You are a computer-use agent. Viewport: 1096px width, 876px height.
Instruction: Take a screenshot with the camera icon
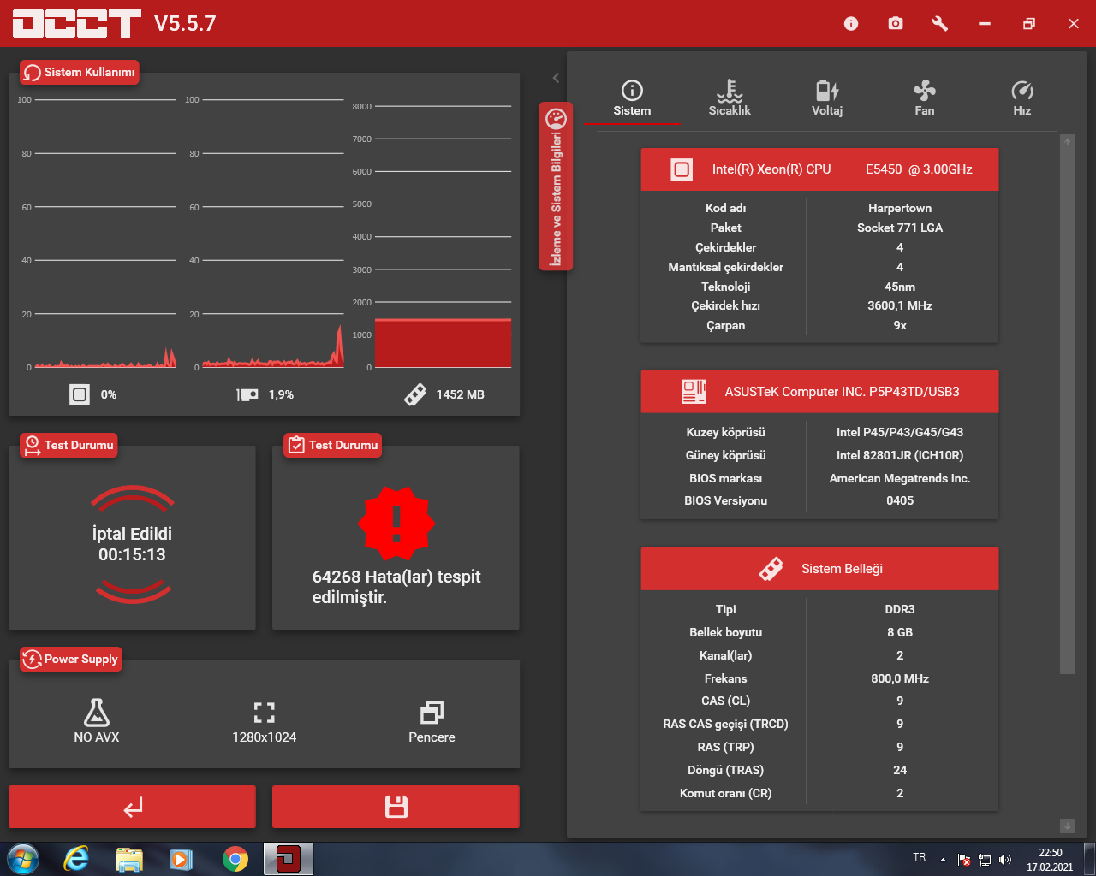point(896,23)
